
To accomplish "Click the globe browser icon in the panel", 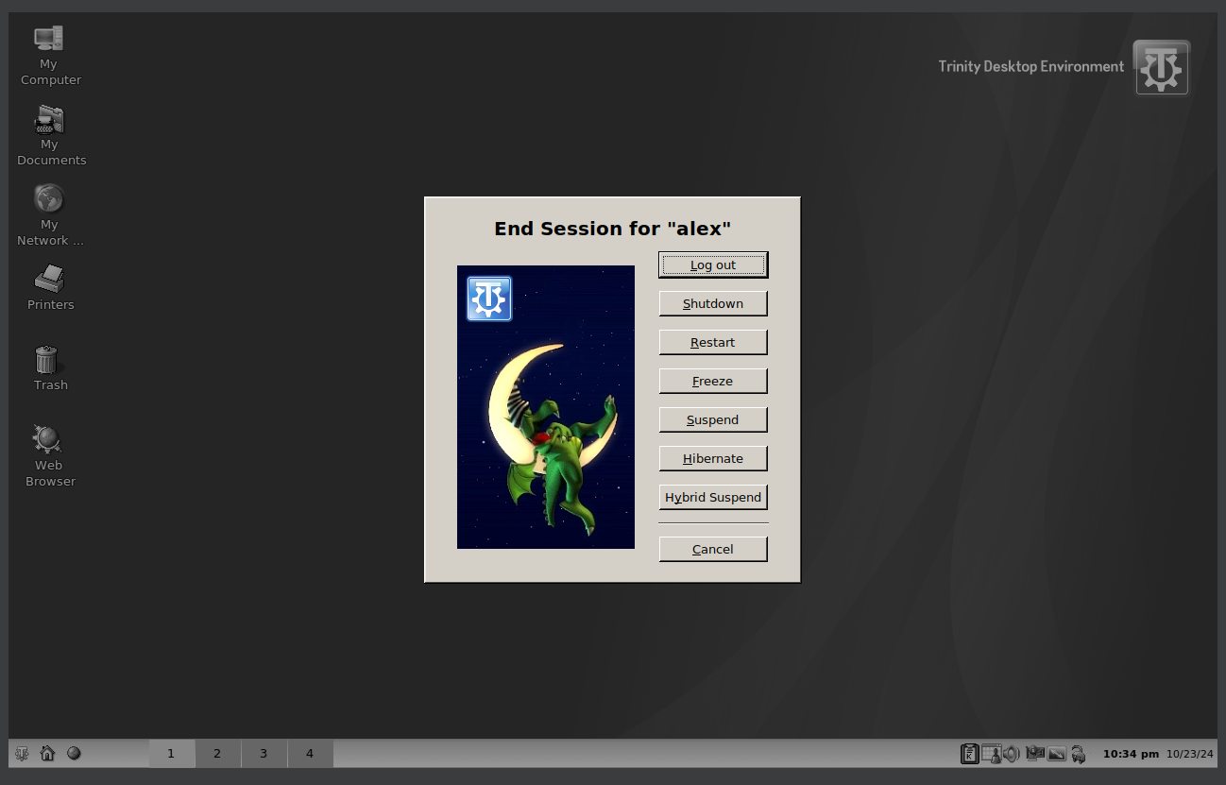I will pos(74,754).
